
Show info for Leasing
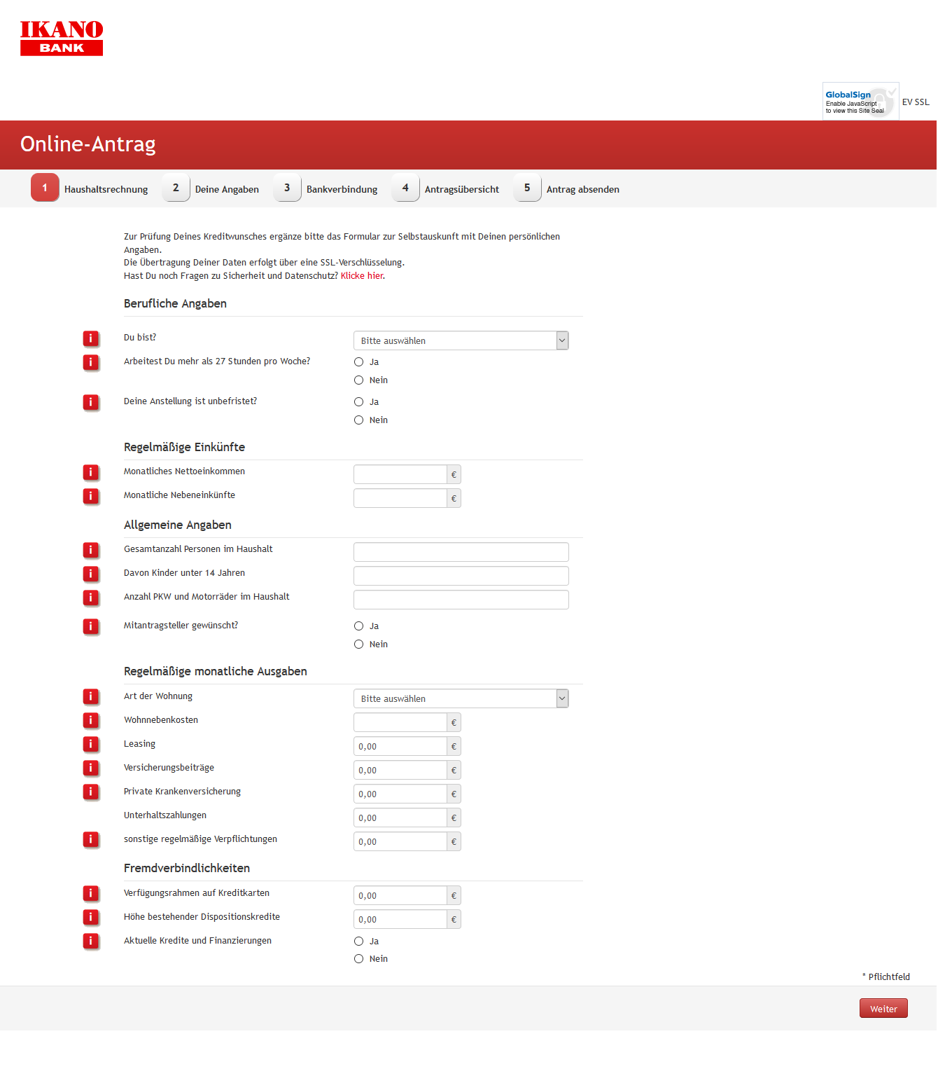pos(91,745)
